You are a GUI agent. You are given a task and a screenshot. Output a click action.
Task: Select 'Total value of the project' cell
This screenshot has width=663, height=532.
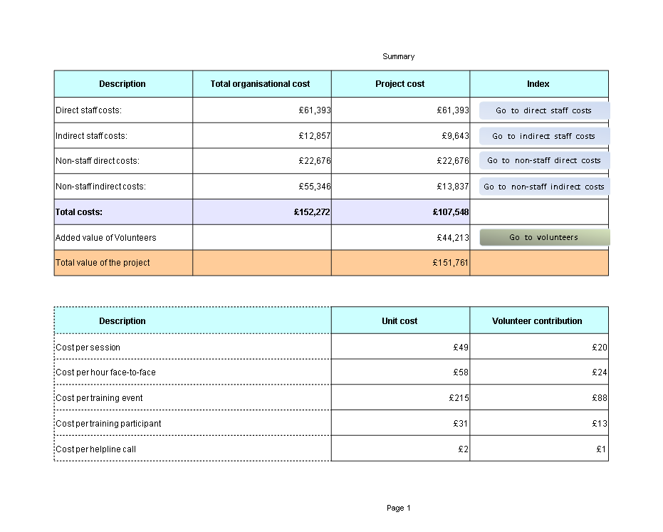pos(123,263)
